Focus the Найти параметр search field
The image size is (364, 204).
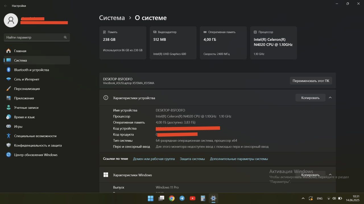[x=37, y=37]
